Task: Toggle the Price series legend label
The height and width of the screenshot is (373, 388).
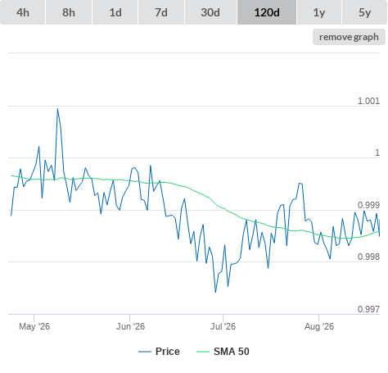Action: 168,352
